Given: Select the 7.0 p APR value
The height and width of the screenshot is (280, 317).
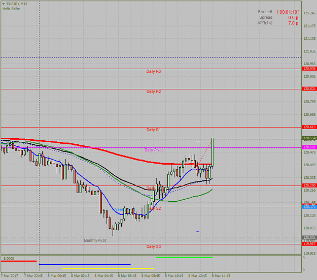Looking at the screenshot, I should (x=293, y=23).
